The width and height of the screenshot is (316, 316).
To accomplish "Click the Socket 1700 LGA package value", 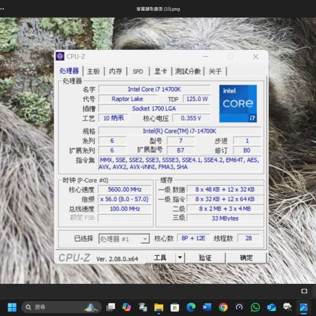I will [154, 109].
